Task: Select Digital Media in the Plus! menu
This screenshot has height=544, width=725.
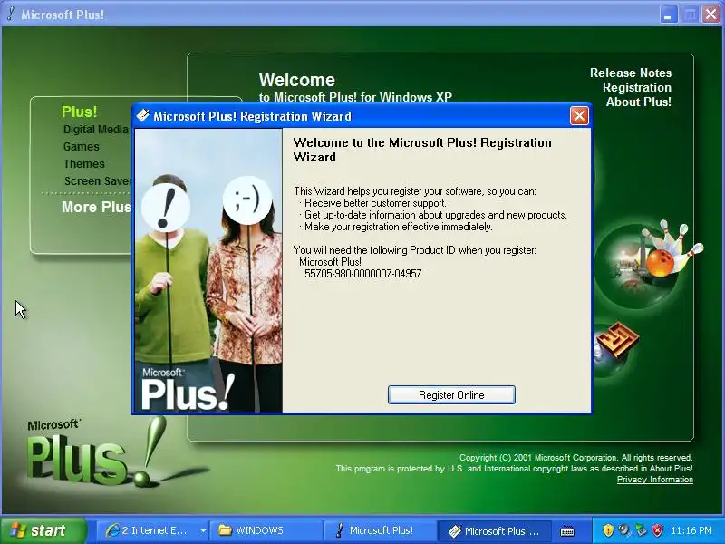Action: click(x=96, y=129)
